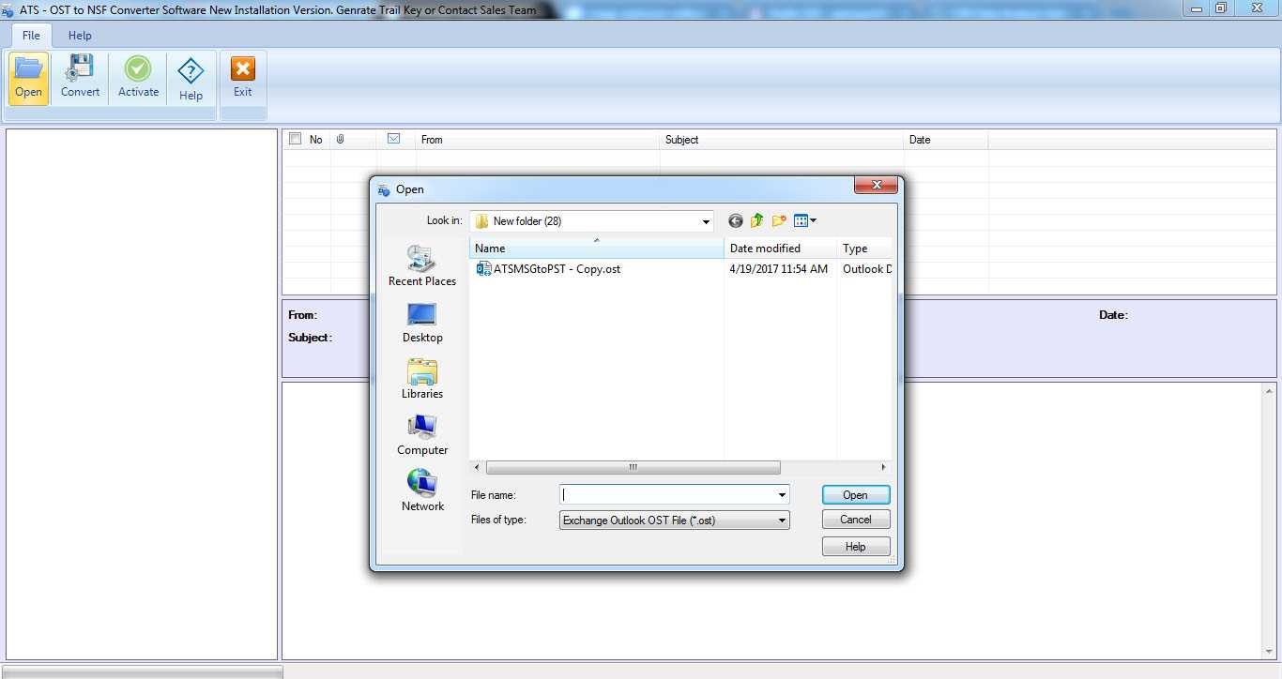Select ATSMSGtoPST - Copy.ost file
The image size is (1282, 679).
coord(557,269)
